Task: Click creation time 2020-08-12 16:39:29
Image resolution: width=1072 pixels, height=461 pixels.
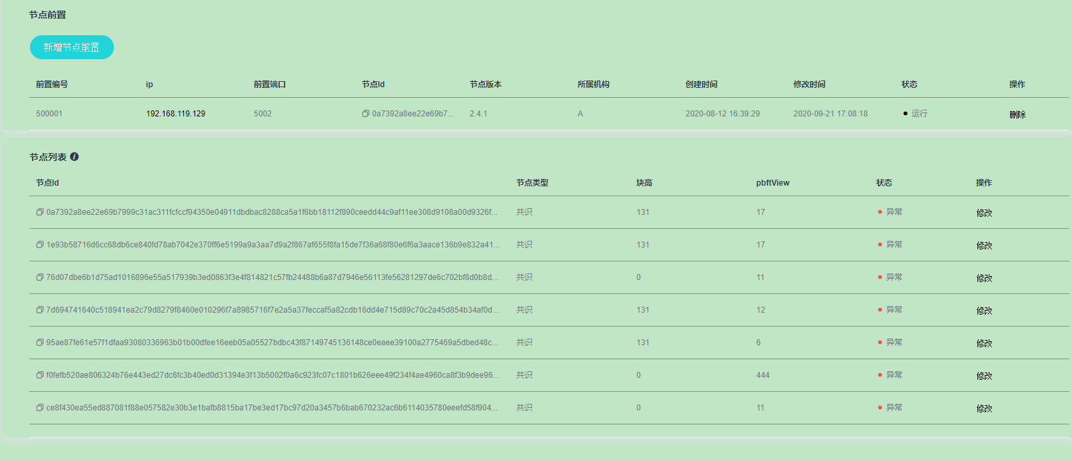Action: point(723,114)
